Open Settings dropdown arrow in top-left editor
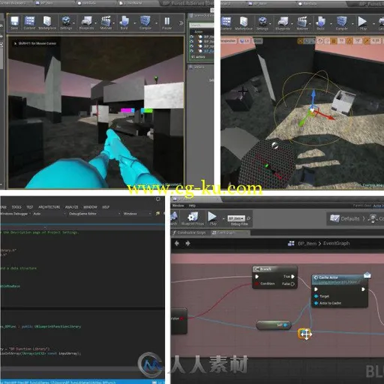 click(x=74, y=23)
